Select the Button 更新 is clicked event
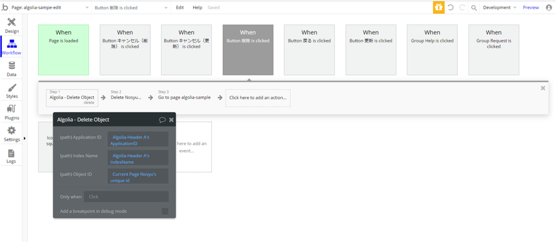The height and width of the screenshot is (242, 556). (x=371, y=50)
